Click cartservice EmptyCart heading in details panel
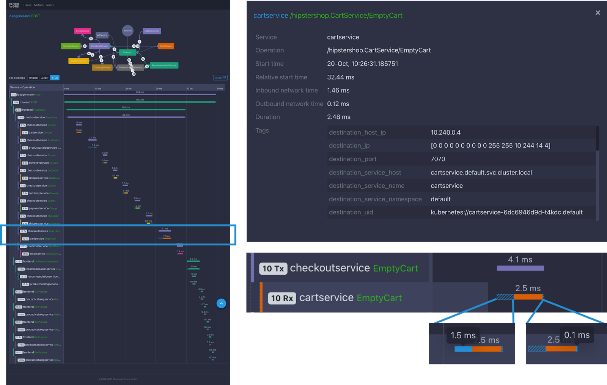This screenshot has width=607, height=385. [328, 16]
